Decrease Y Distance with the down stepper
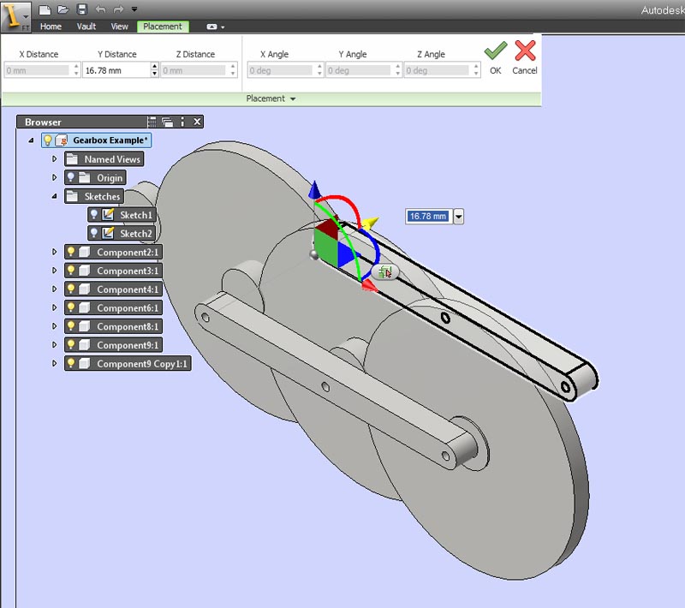Viewport: 685px width, 608px height. (155, 74)
